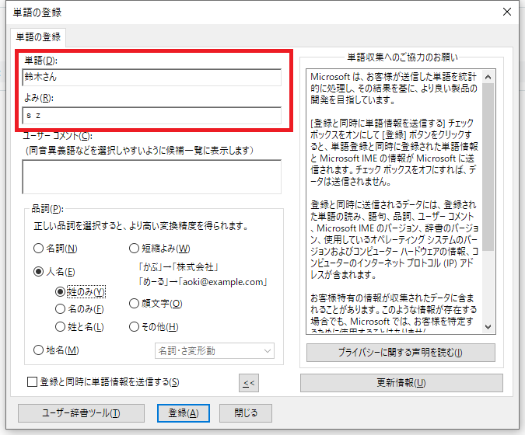Screen dimensions: 525x435
Task: Click the 品詞(P): group label
Action: [47, 209]
